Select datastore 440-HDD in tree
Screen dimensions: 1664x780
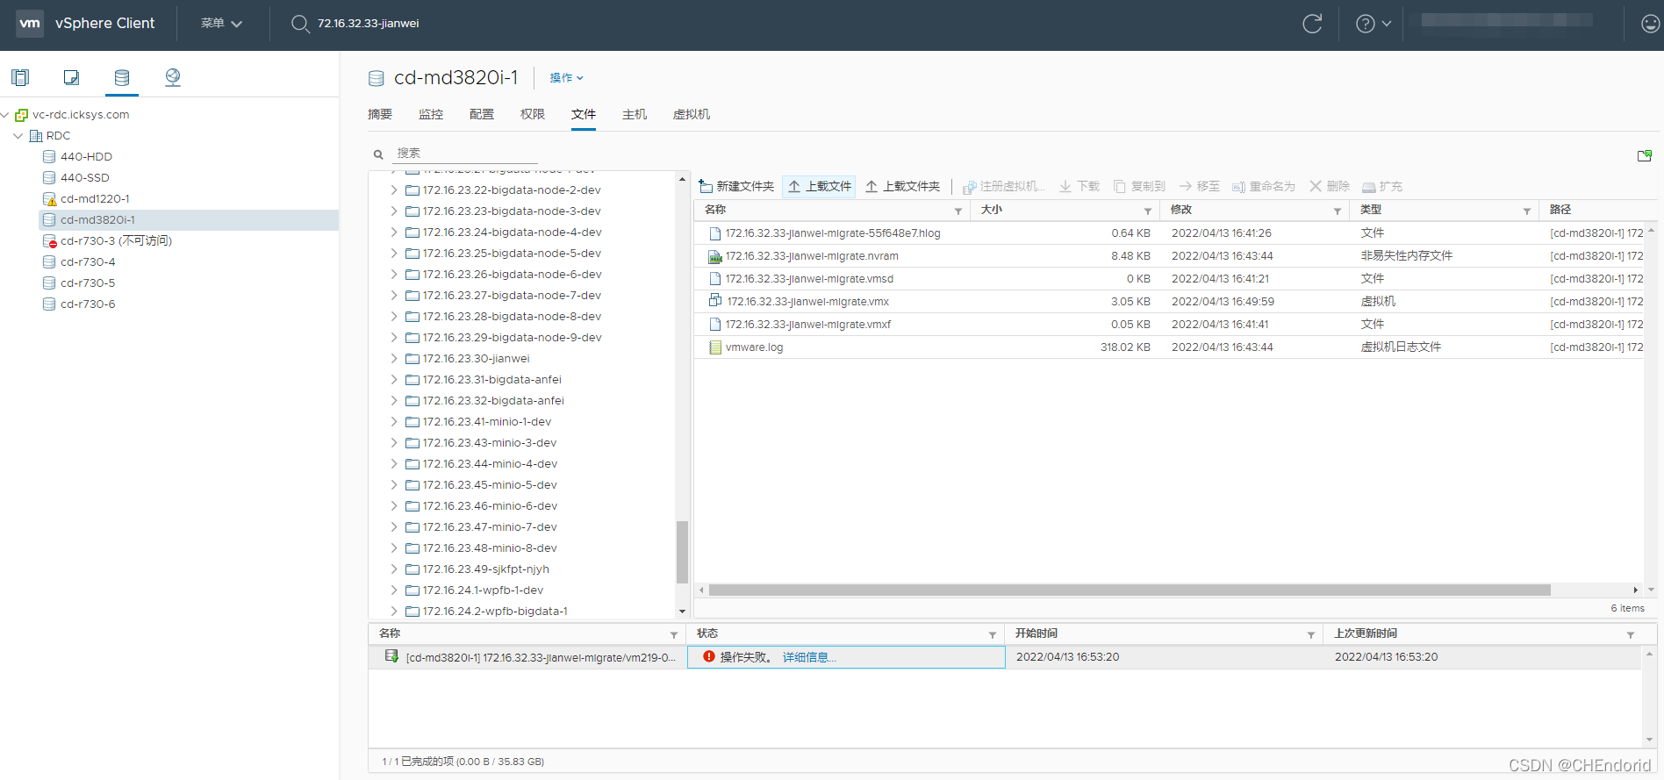coord(86,157)
